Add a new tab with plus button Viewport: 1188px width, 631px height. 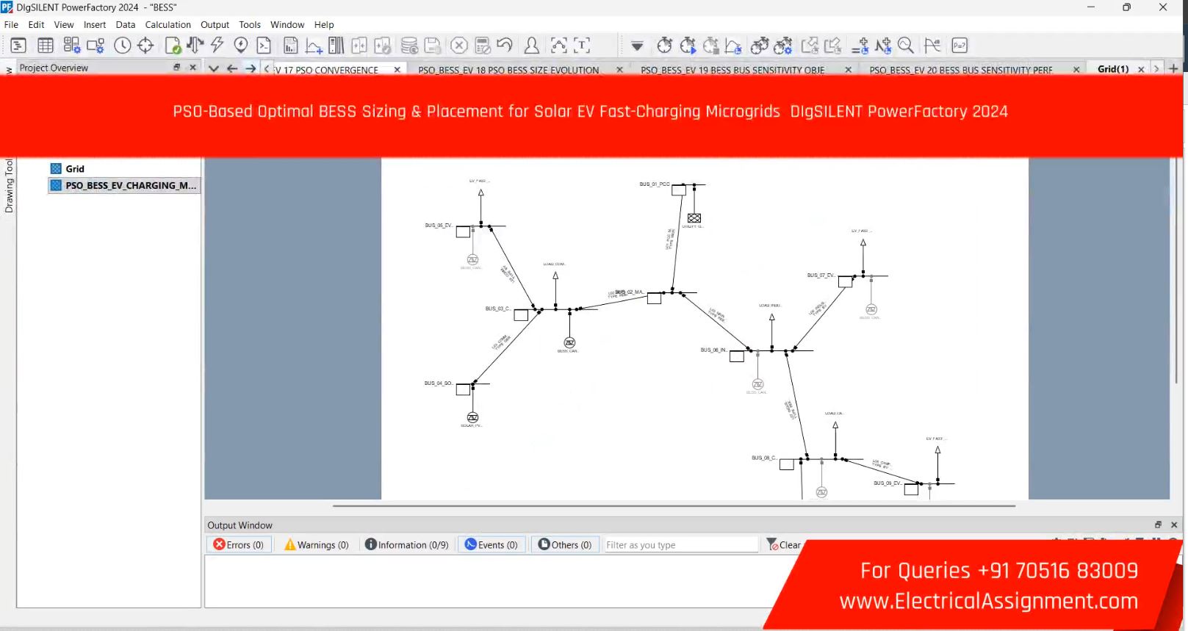pos(1173,68)
